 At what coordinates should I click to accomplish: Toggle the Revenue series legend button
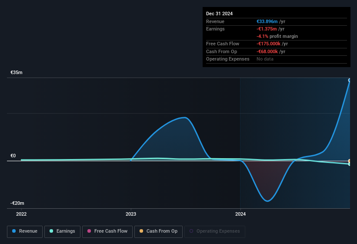pos(25,232)
